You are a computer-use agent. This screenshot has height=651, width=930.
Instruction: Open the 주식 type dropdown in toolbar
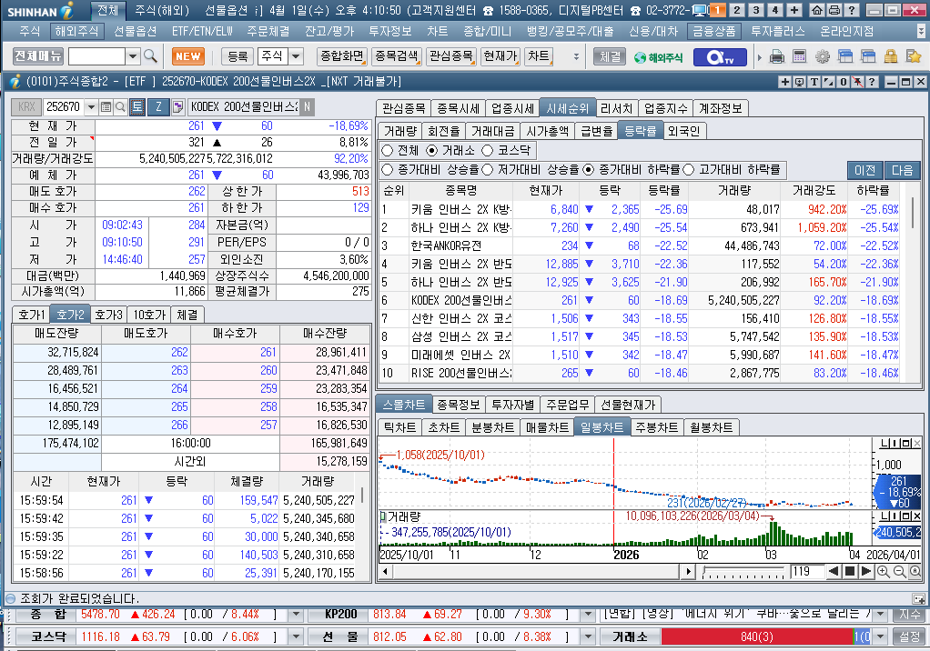tap(296, 56)
